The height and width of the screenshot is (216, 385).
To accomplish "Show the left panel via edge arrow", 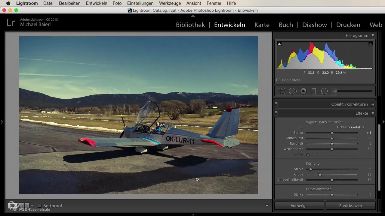I will [2, 122].
